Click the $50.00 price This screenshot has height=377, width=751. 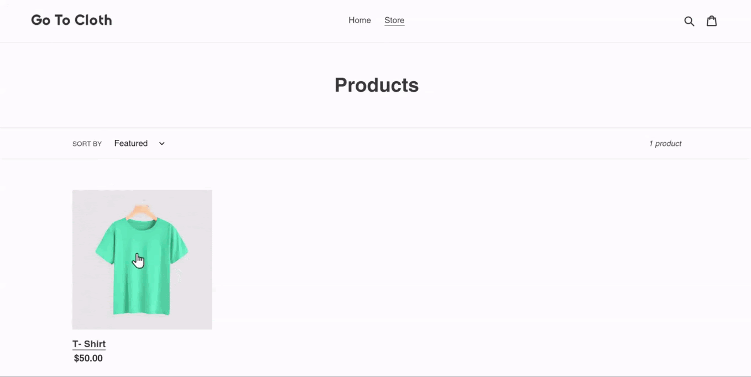point(88,358)
